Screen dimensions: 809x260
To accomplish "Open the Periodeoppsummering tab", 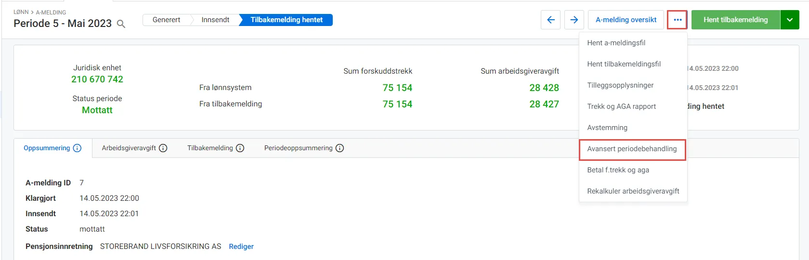I will coord(298,148).
